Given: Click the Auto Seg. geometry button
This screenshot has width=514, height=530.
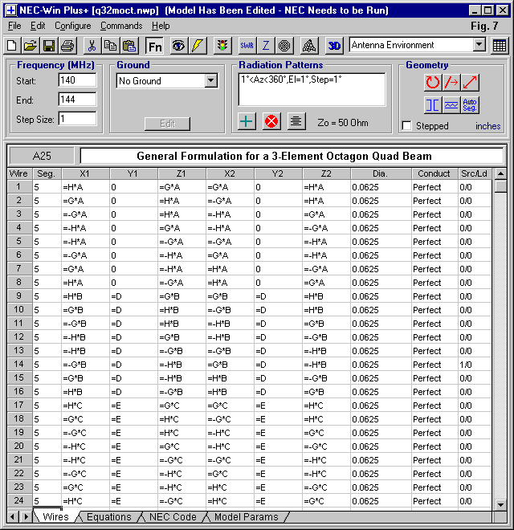Looking at the screenshot, I should [471, 104].
